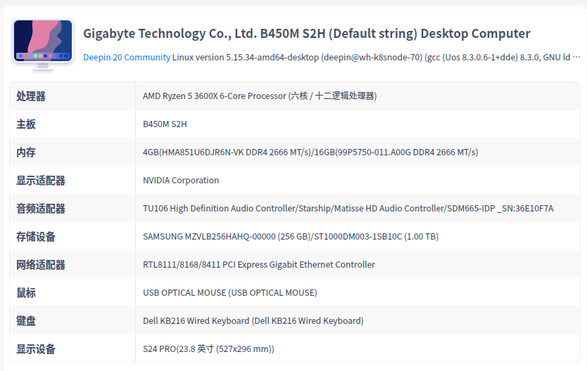The image size is (587, 371).
Task: Click the DDR4 memory modules value
Action: point(310,152)
